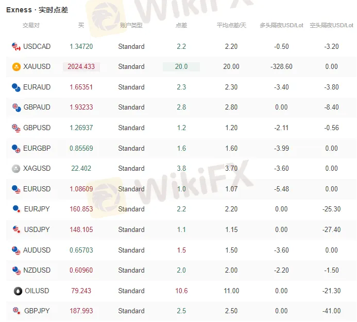Click the OILUSD oil drop icon
Screen dimensions: 357x322
[x=18, y=291]
